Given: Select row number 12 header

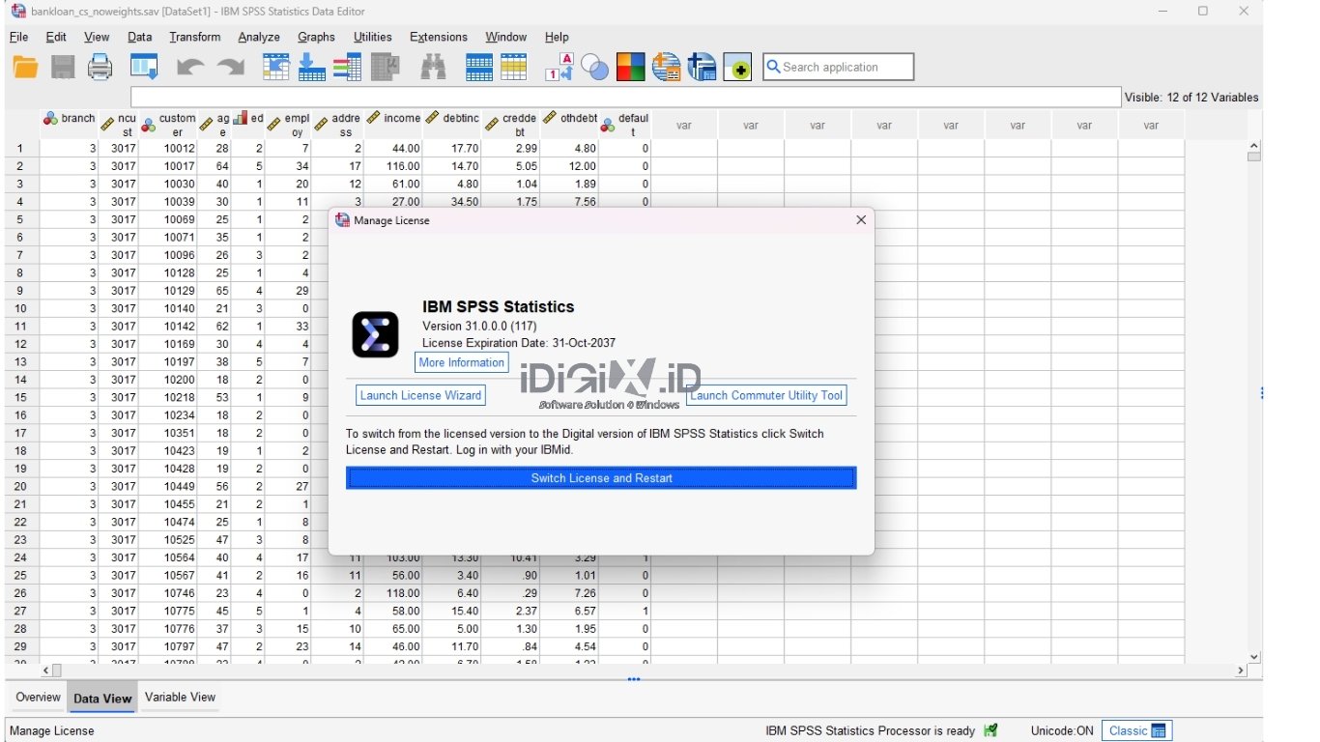Looking at the screenshot, I should (x=21, y=344).
